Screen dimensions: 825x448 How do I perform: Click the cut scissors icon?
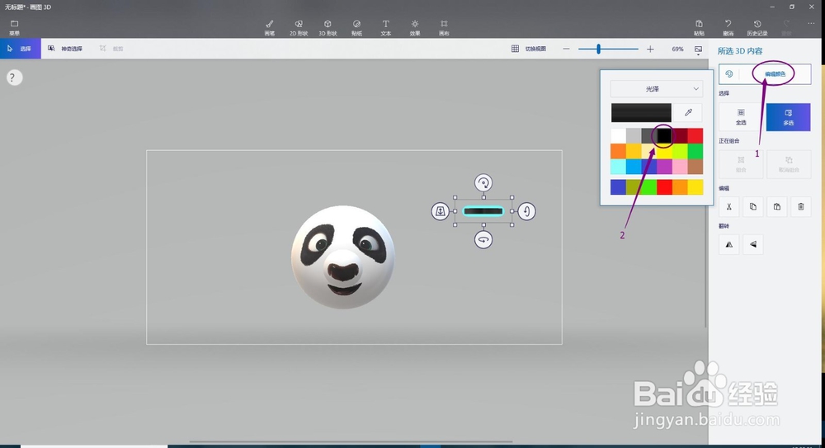pos(728,207)
